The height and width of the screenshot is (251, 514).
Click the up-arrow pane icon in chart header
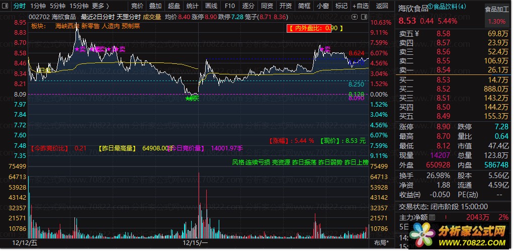[x=354, y=17]
